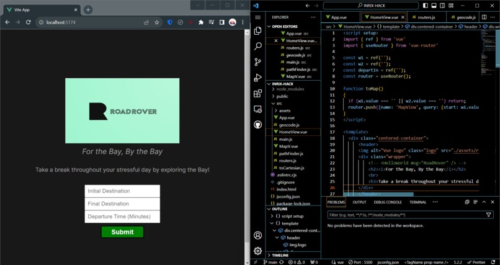Click the Chrome extensions puzzle icon

(x=201, y=22)
